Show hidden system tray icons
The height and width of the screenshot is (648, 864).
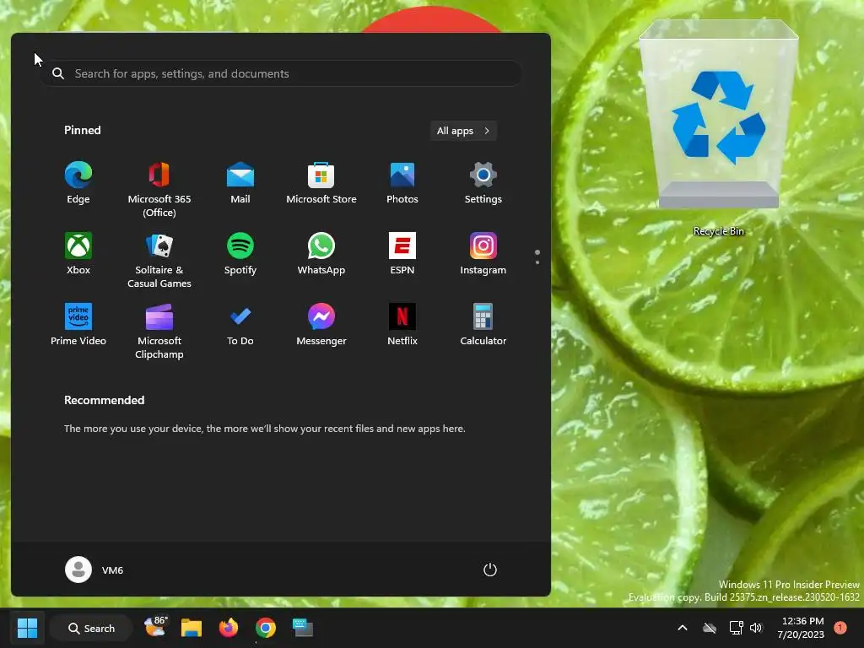coord(682,628)
